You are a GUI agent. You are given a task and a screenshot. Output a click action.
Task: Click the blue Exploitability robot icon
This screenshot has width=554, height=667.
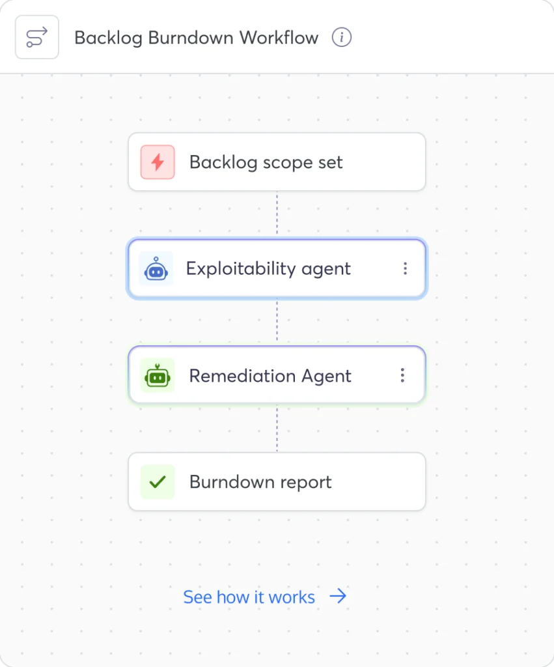pyautogui.click(x=156, y=268)
